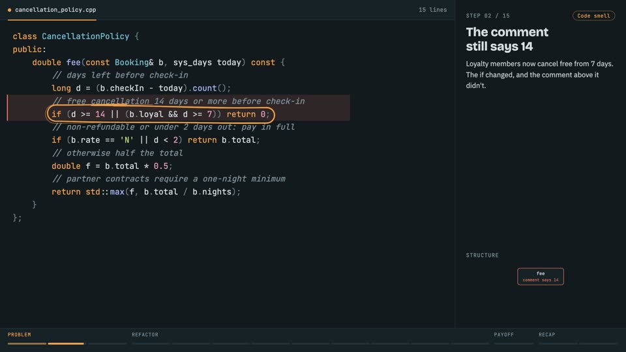Click the closing '};' of the class

click(17, 218)
